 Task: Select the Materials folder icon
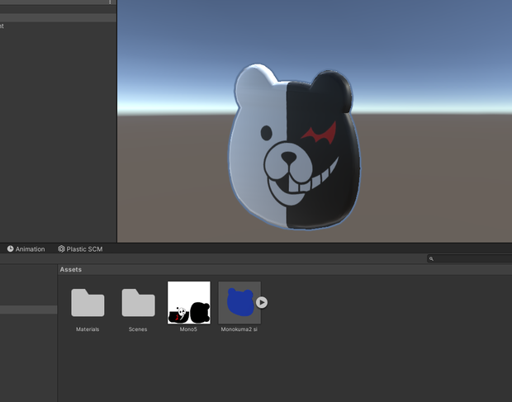pos(88,302)
